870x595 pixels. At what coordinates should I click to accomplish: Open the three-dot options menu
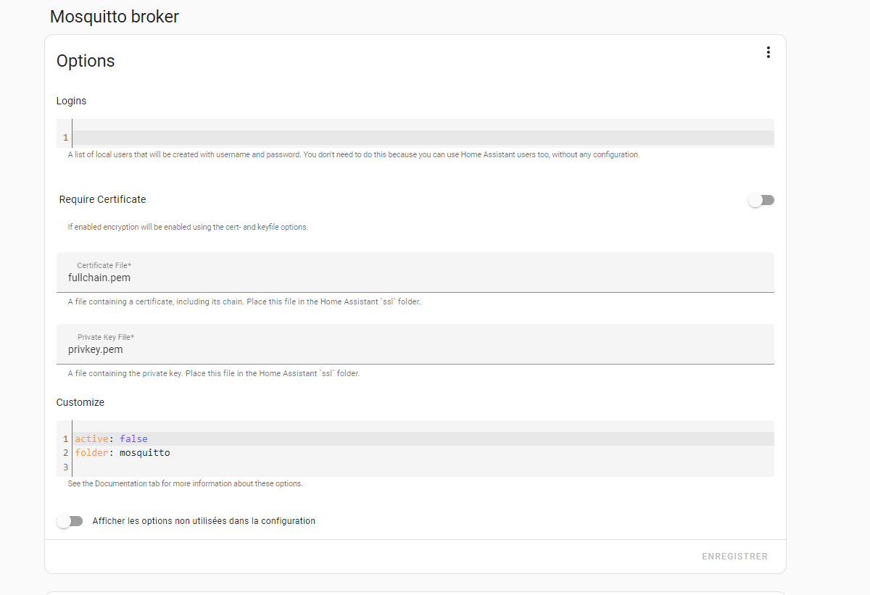point(768,52)
